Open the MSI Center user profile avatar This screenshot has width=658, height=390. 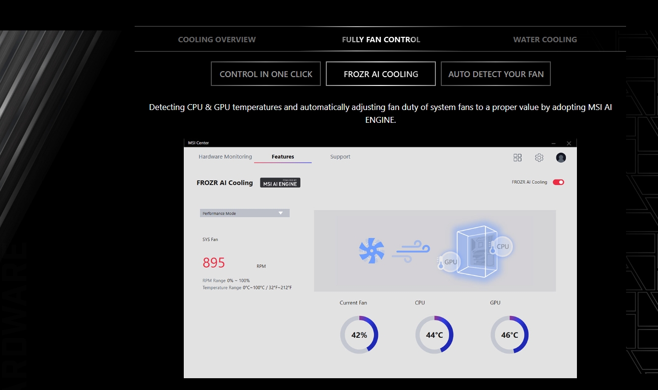(561, 158)
